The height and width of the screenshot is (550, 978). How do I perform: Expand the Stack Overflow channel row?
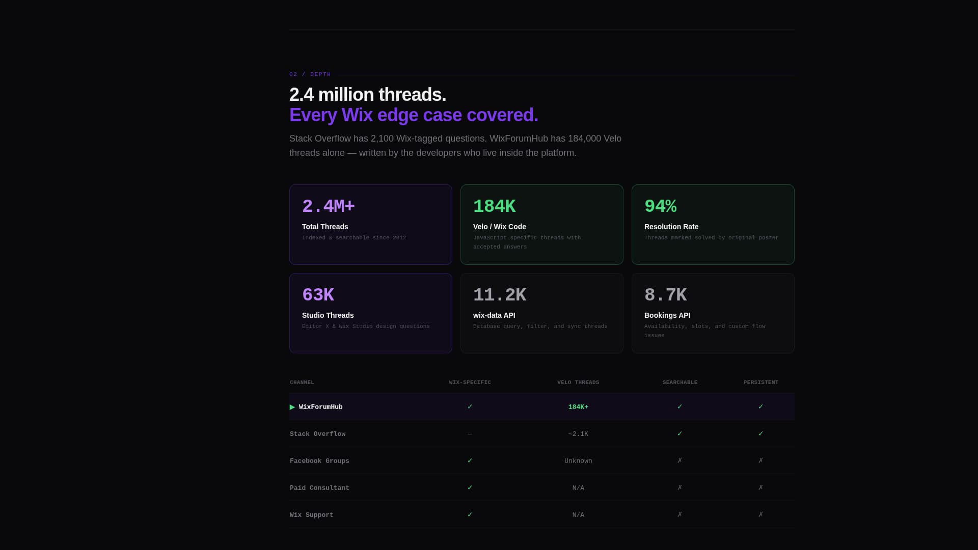click(317, 433)
